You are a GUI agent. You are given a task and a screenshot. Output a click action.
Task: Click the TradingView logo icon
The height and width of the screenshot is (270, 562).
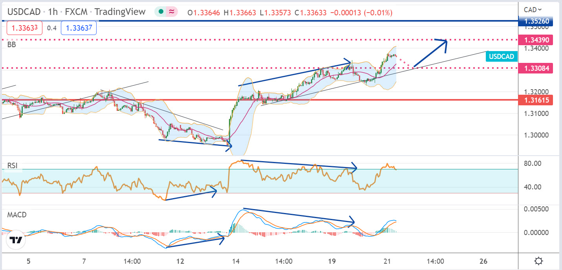coord(15,240)
